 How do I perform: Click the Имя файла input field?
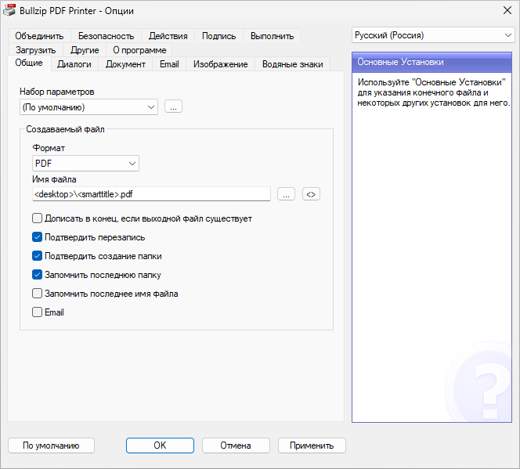(151, 194)
